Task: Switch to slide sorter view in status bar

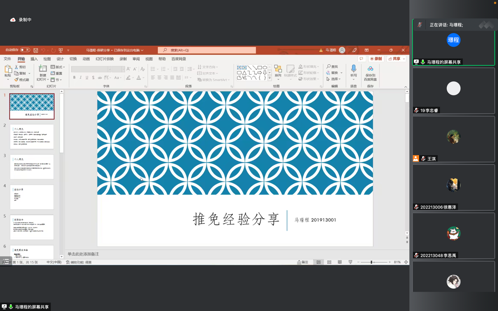Action: coord(329,262)
